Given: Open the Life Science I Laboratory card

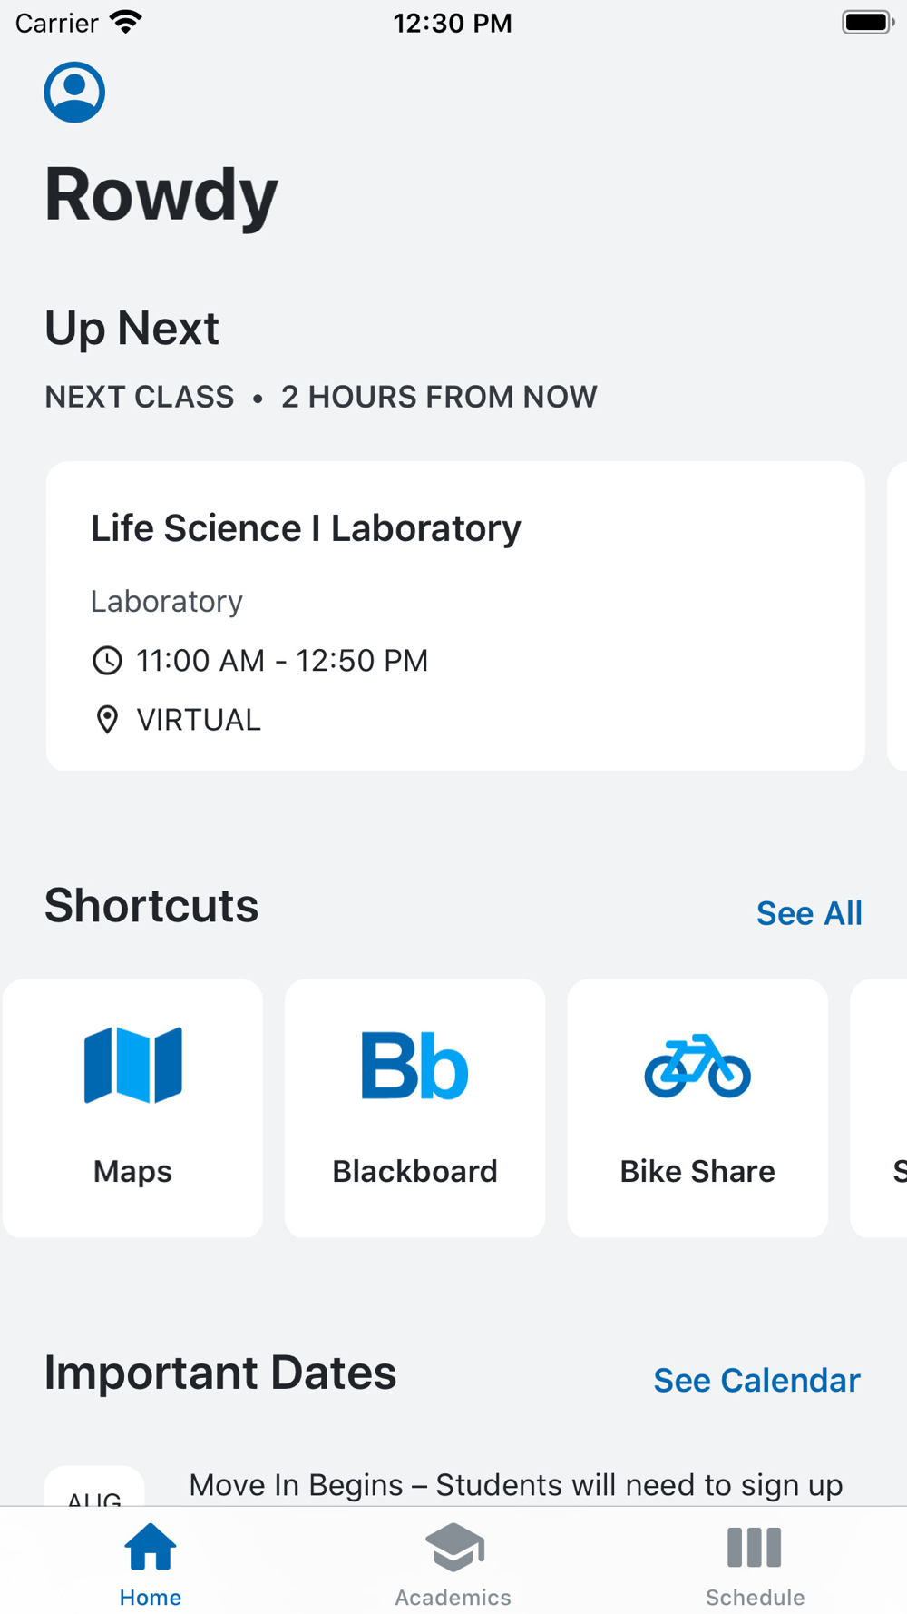Looking at the screenshot, I should 455,616.
